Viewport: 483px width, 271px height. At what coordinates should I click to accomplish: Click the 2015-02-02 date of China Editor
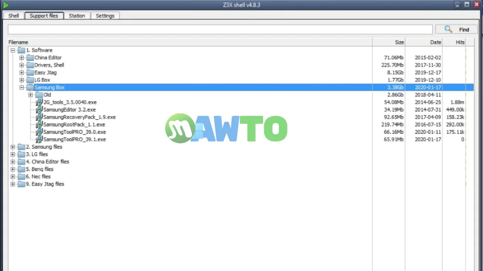click(x=428, y=58)
